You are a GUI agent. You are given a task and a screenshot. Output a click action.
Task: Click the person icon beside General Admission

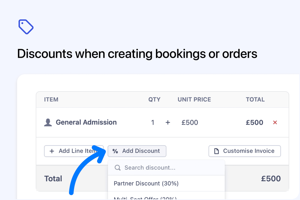(48, 122)
